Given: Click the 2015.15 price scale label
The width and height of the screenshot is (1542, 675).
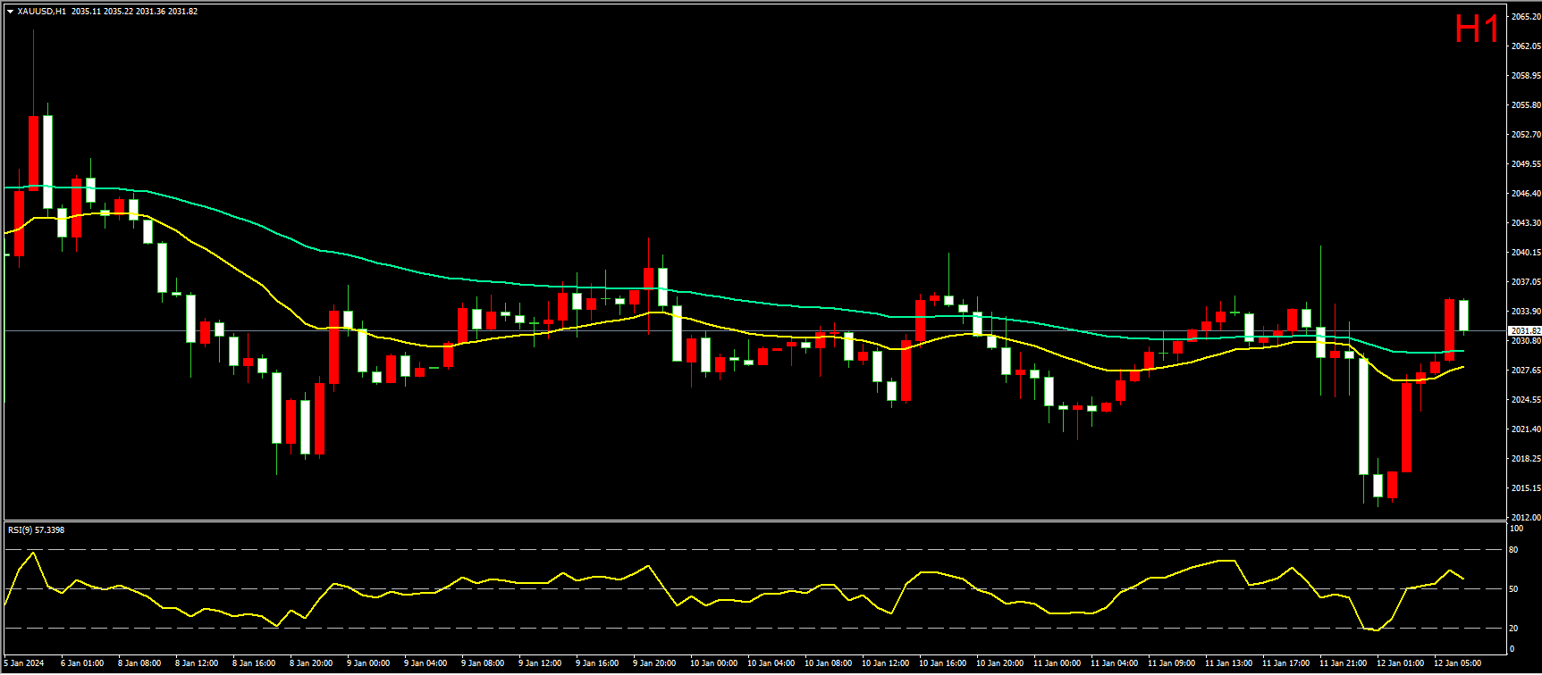Looking at the screenshot, I should (x=1526, y=488).
